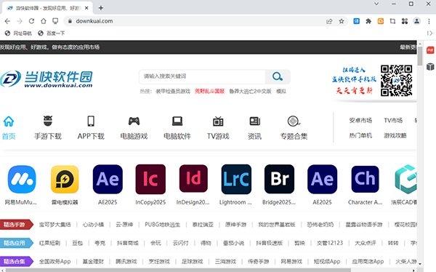436x272 pixels.
Task: Open the InDesign Id app icon
Action: [193, 179]
